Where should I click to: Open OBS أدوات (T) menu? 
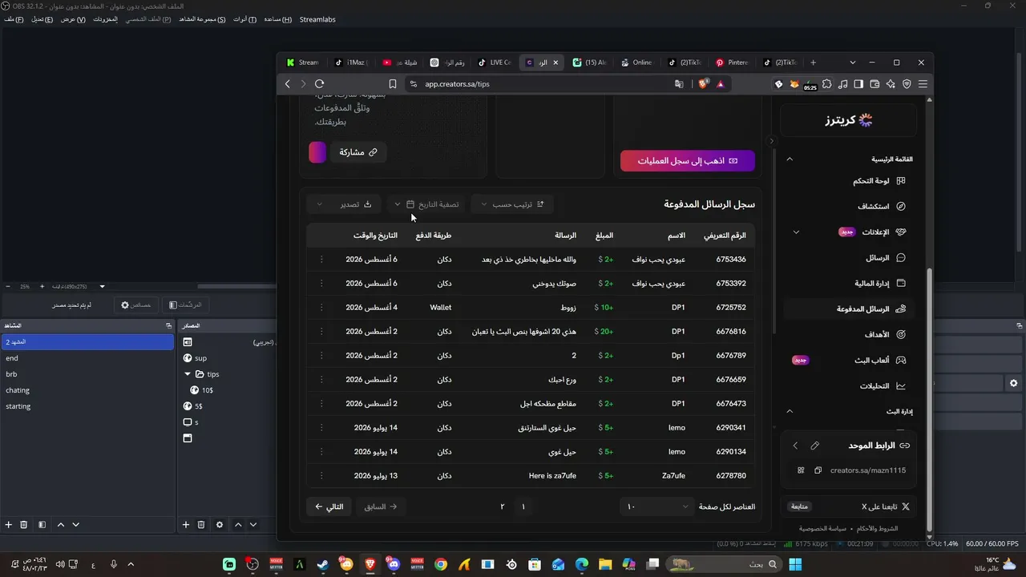pyautogui.click(x=244, y=19)
